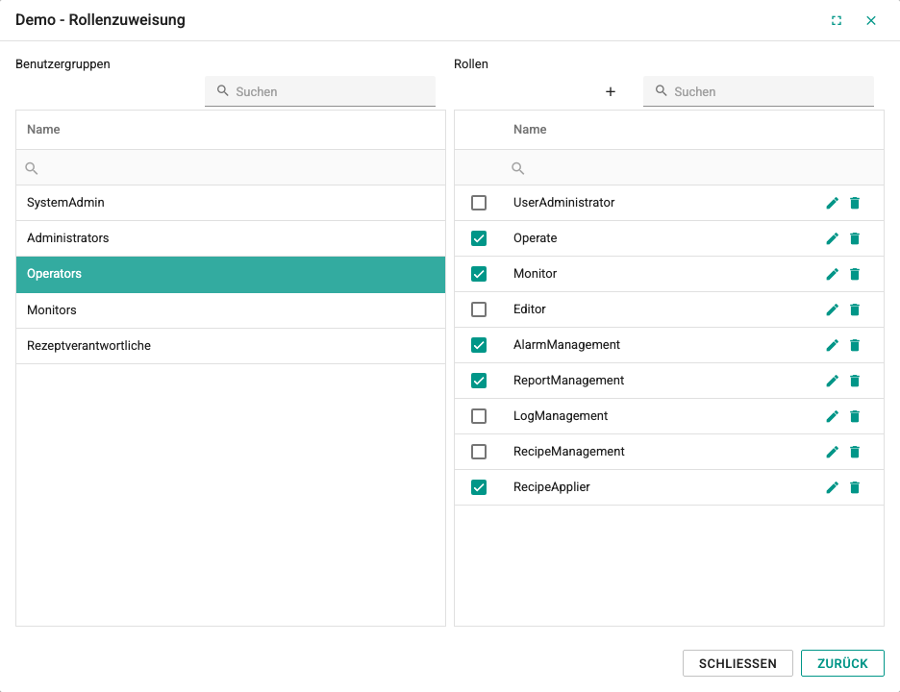
Task: Delete the UserAdministrator role
Action: point(855,203)
